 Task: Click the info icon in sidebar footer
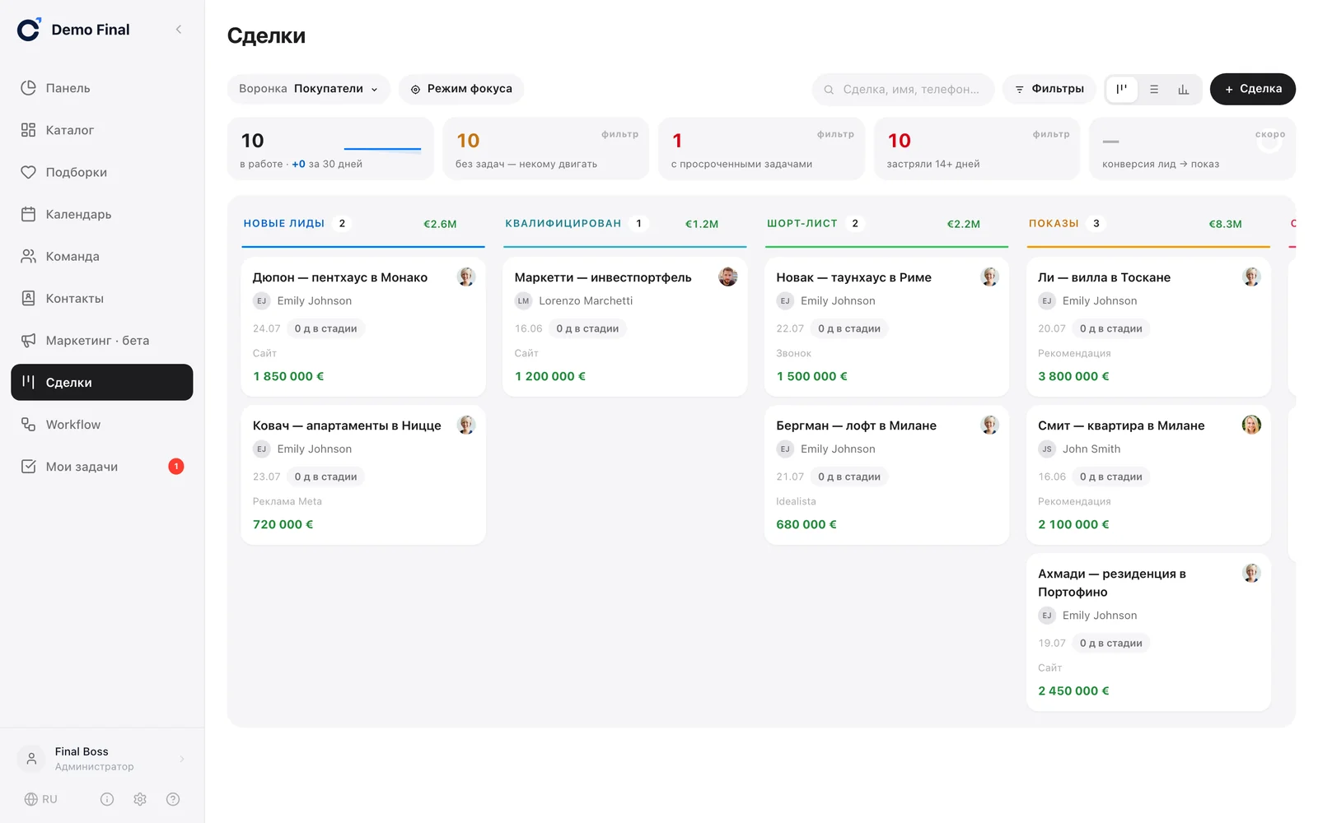pos(107,799)
